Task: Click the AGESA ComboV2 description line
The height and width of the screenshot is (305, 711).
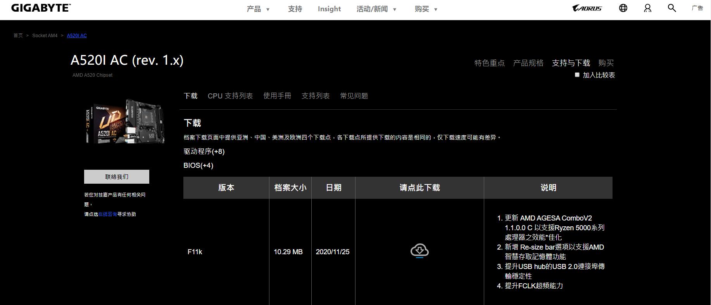Action: pyautogui.click(x=554, y=227)
